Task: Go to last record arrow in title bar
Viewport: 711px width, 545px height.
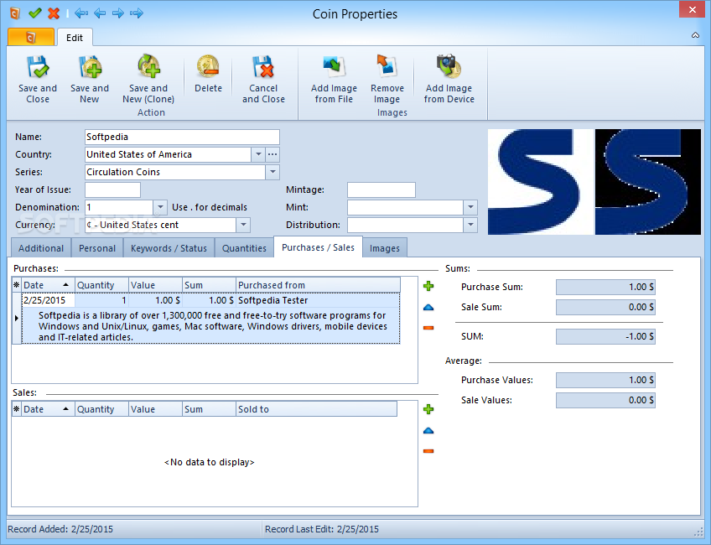Action: [x=137, y=13]
